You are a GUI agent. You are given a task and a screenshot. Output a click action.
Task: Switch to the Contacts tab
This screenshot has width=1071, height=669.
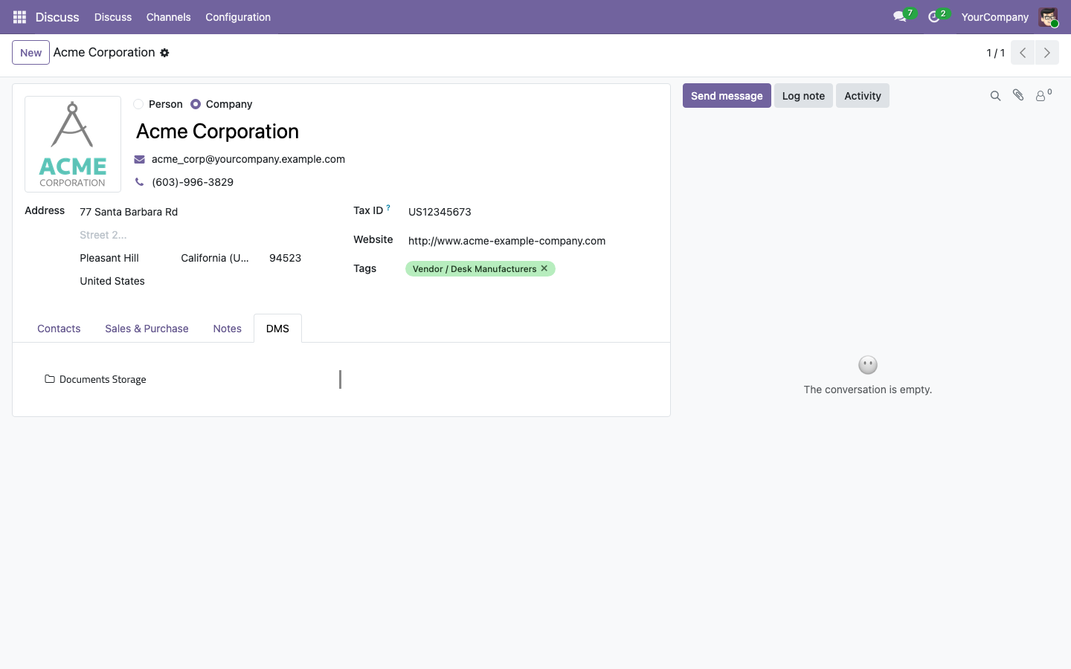click(59, 329)
